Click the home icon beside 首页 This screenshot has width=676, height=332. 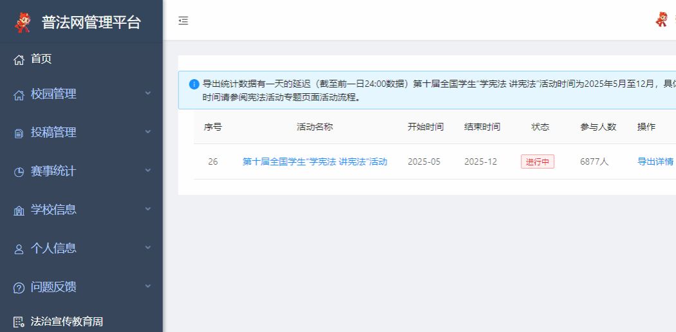(19, 60)
